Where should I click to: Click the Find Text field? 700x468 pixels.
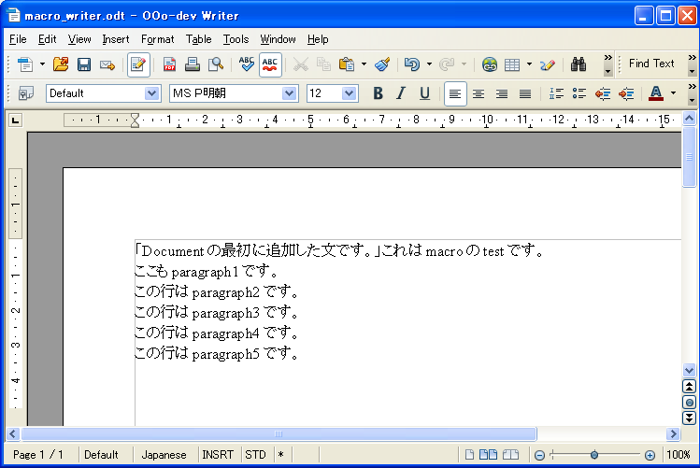pos(651,64)
